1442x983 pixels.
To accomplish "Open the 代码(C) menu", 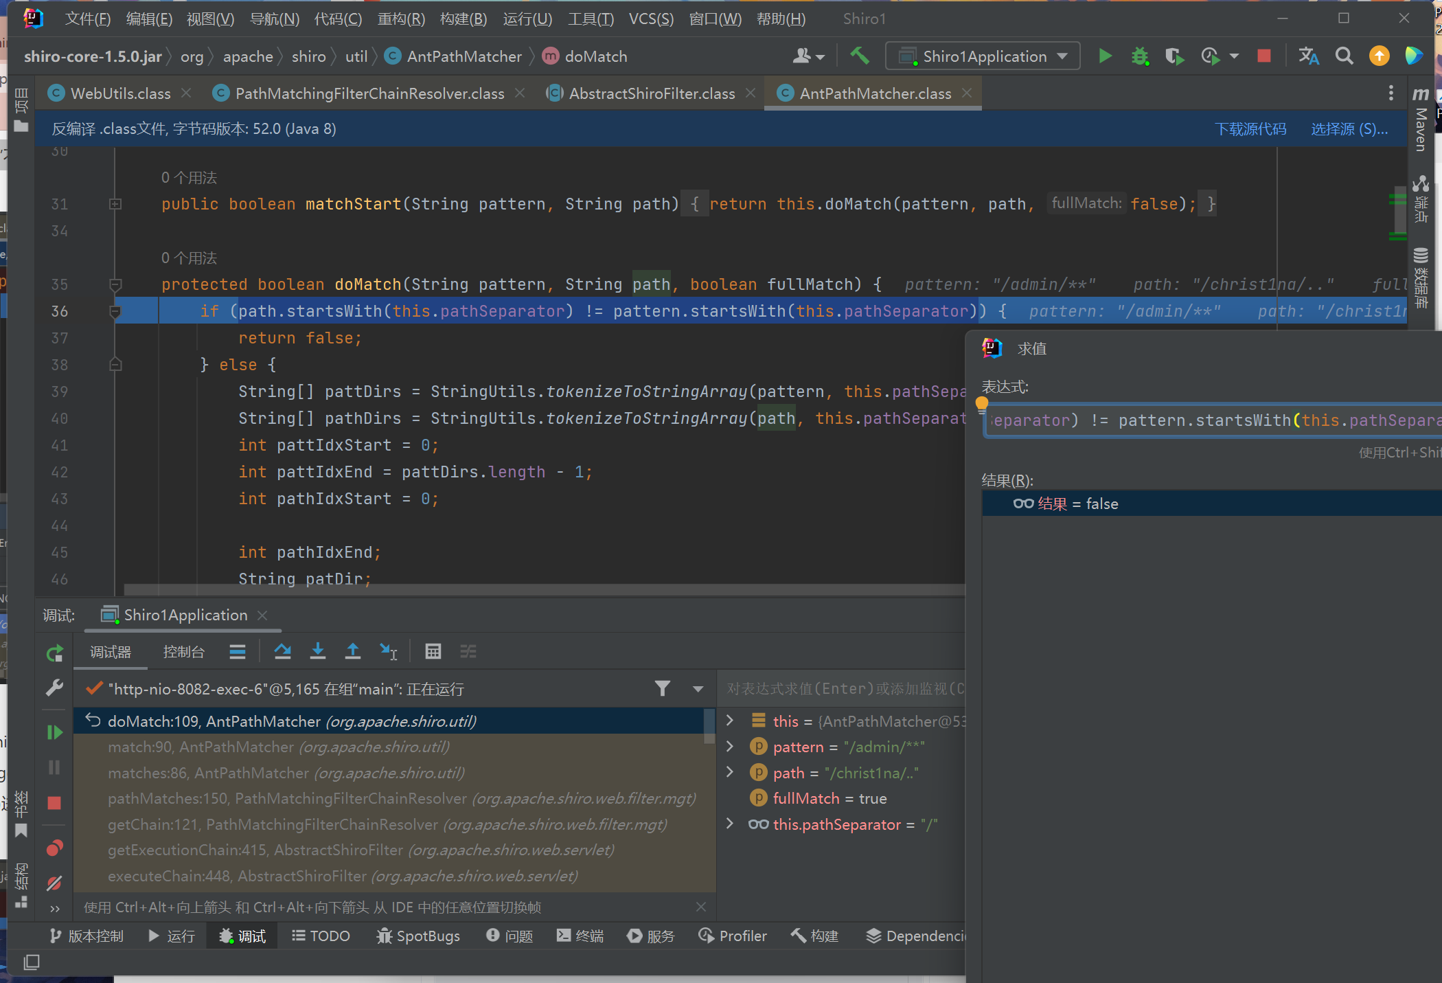I will [338, 19].
